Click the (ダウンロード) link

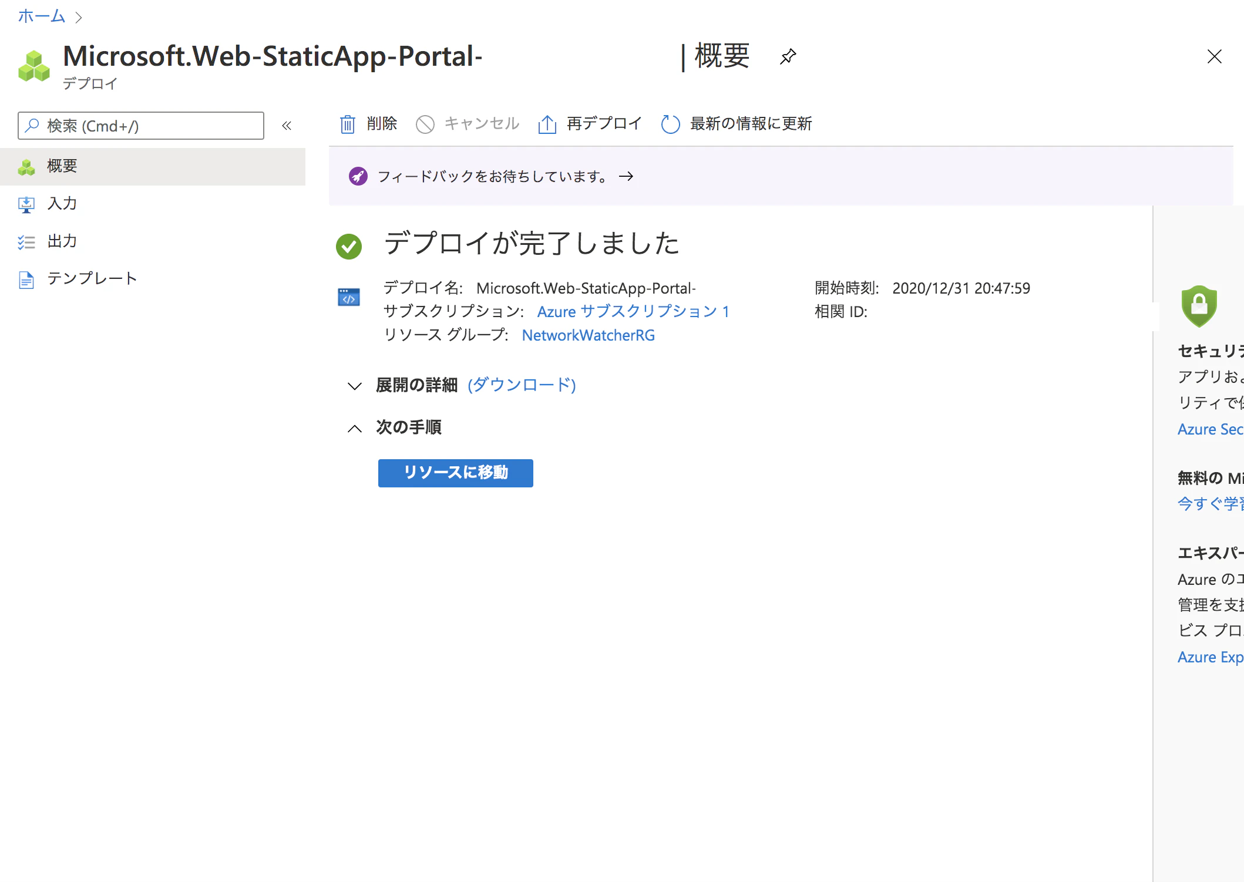coord(522,385)
